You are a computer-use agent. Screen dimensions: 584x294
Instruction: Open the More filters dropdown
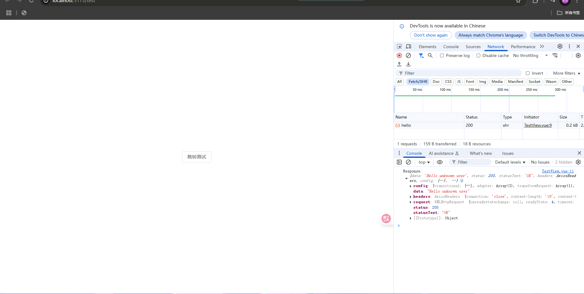(567, 73)
